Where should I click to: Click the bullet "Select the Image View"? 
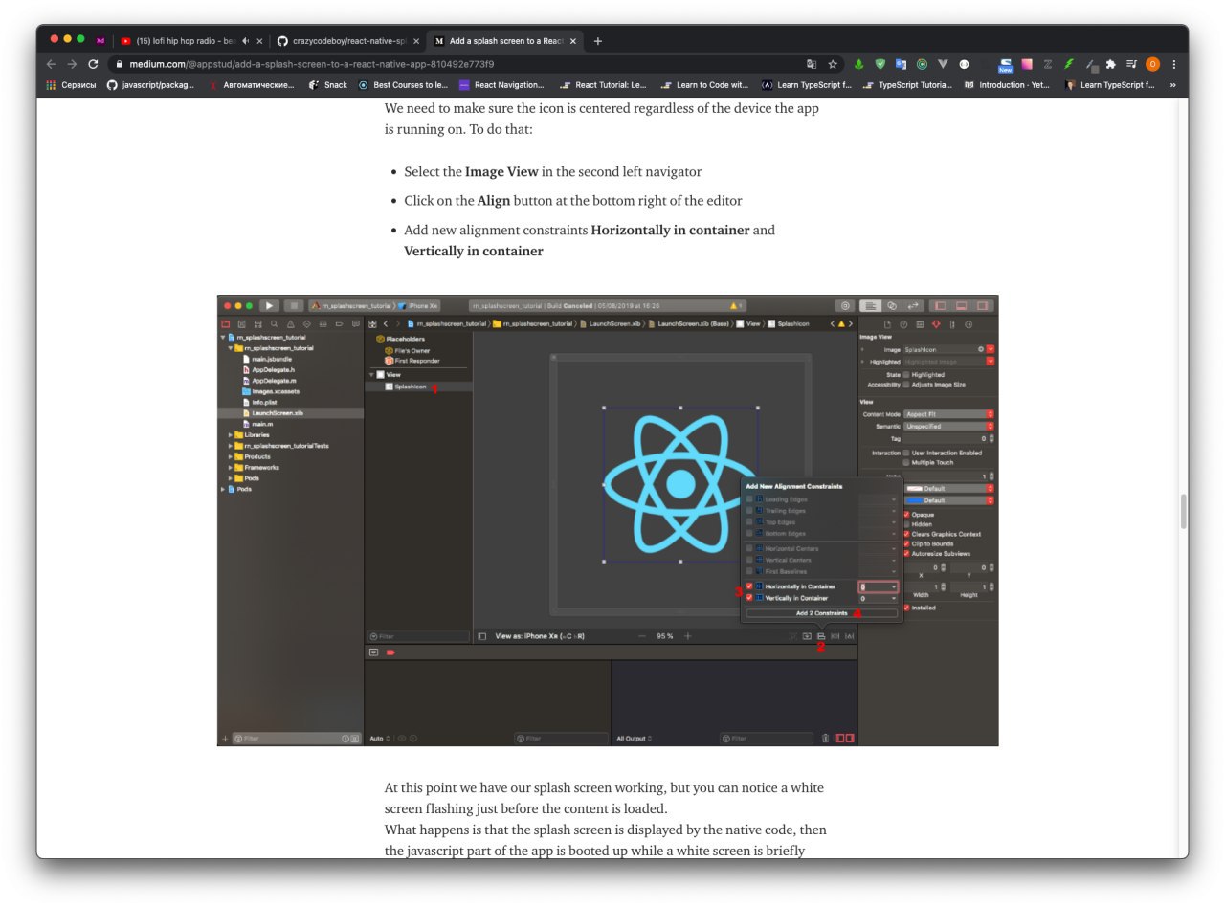coord(552,172)
